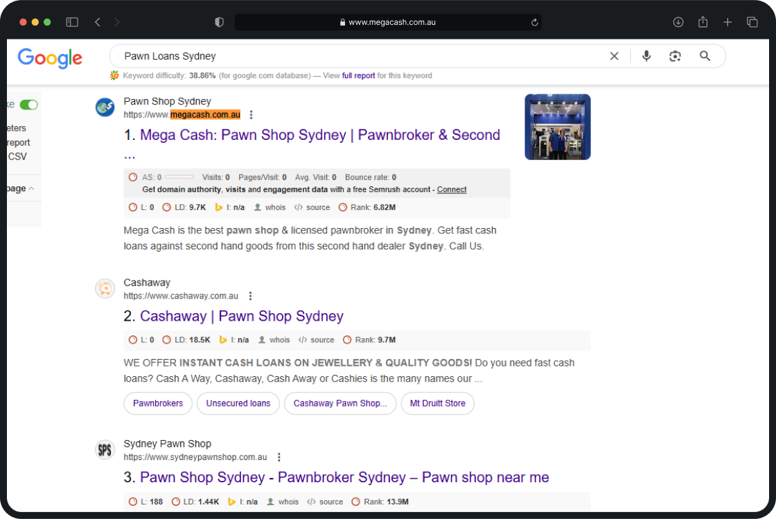
Task: Click the LD: 18.5K value for Cashaway
Action: (193, 340)
